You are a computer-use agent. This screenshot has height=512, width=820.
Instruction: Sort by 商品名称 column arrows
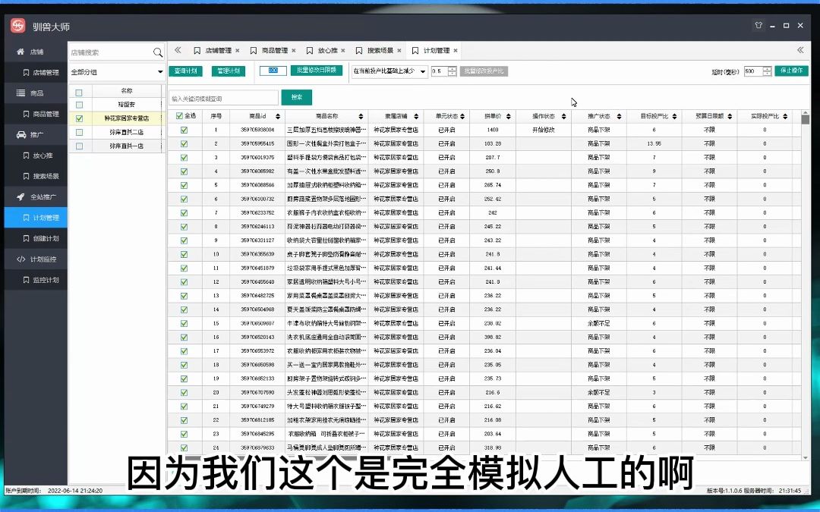click(361, 117)
